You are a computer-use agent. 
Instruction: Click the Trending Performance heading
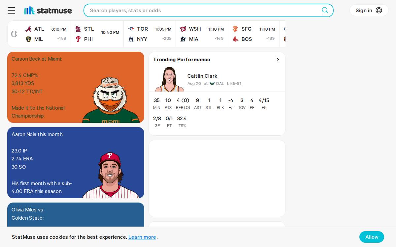tap(181, 60)
